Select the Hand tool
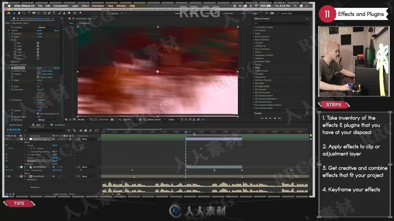The height and width of the screenshot is (221, 394). 19,13
